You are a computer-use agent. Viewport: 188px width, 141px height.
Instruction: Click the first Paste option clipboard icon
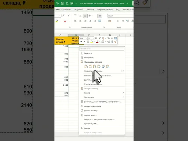click(x=86, y=67)
